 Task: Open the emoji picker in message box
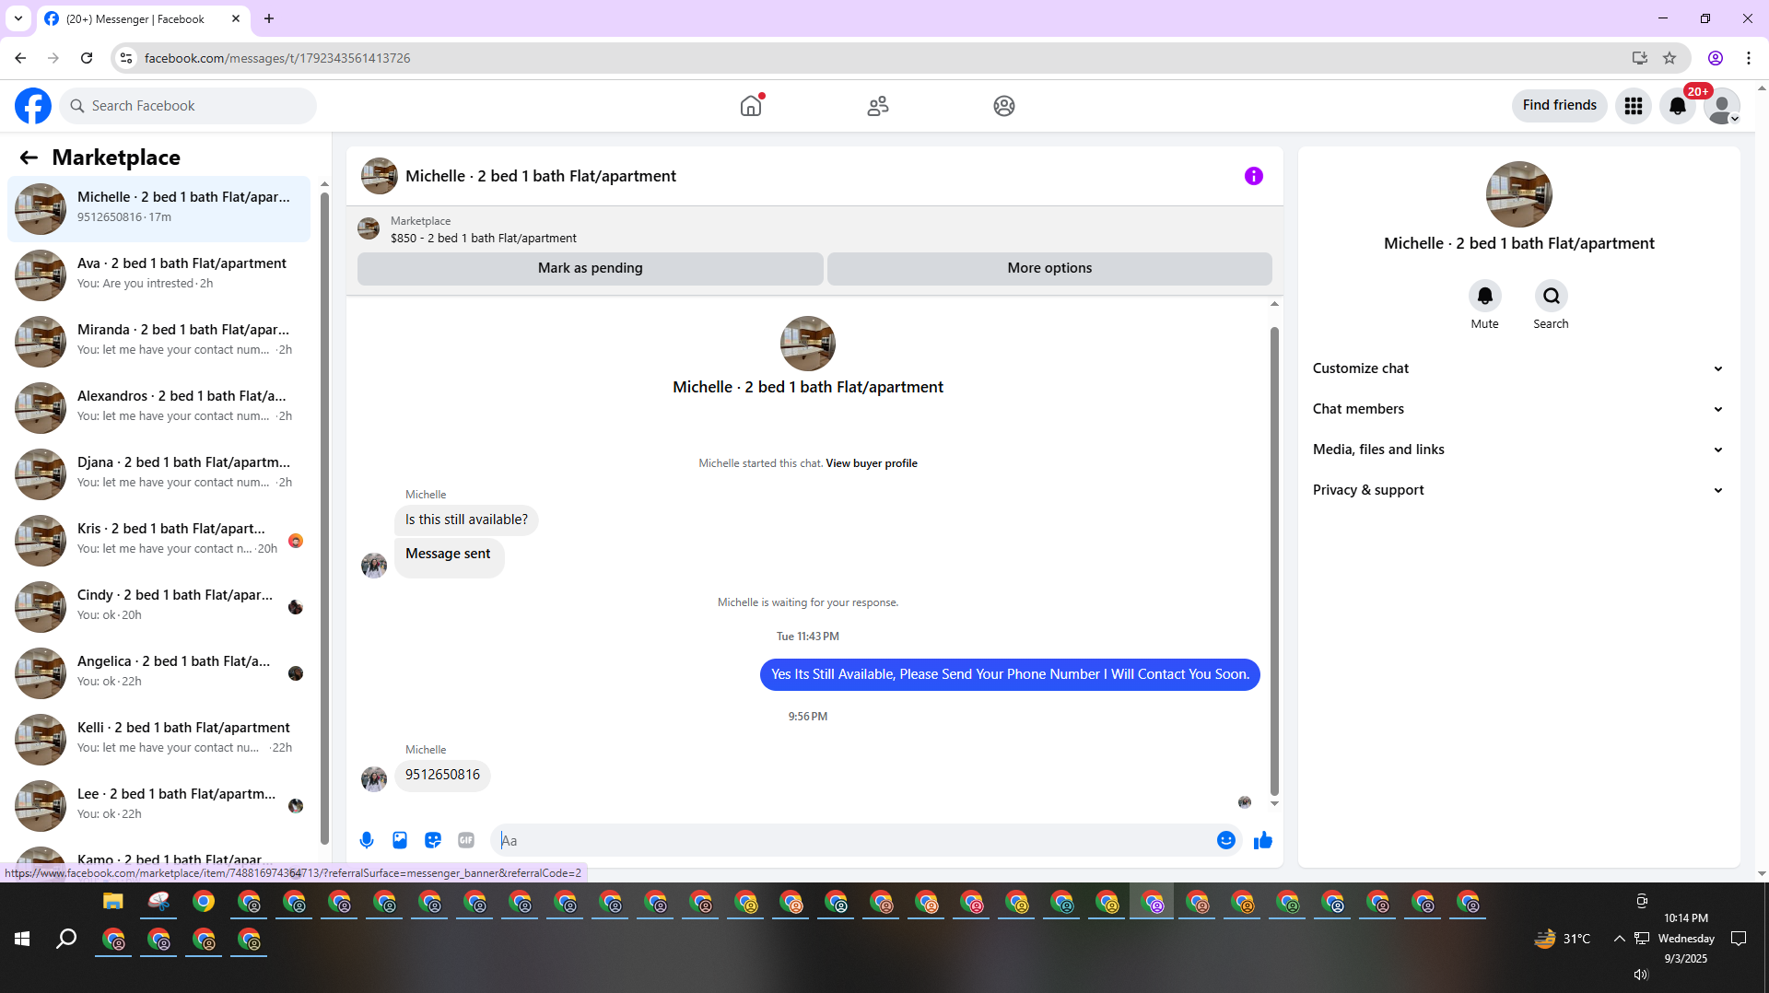coord(1226,840)
